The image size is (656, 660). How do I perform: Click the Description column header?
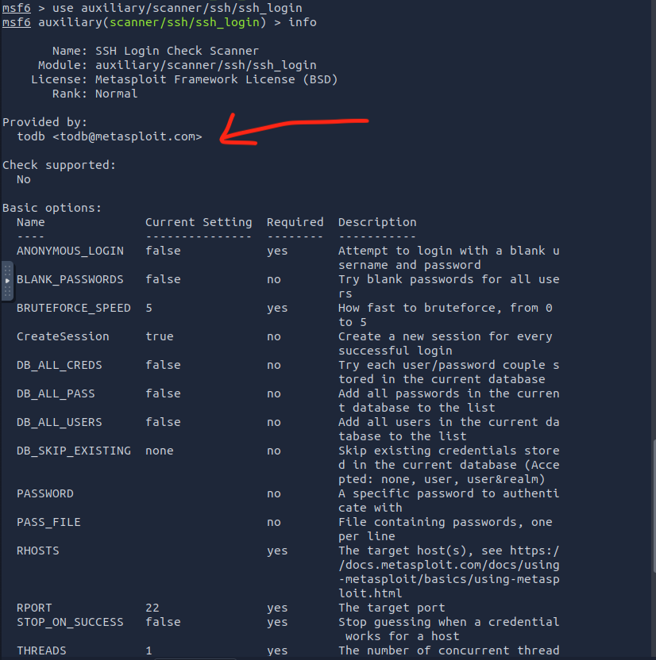(377, 222)
